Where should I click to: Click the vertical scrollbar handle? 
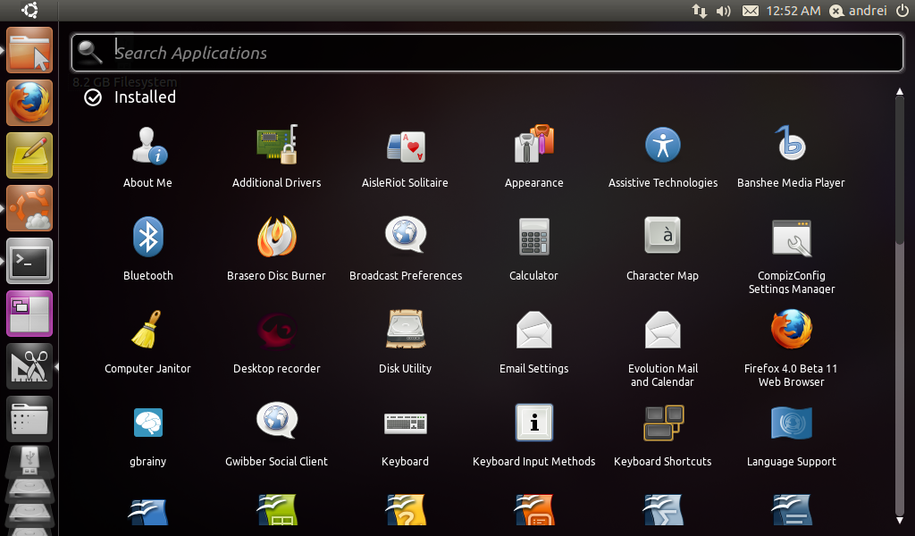pyautogui.click(x=899, y=169)
